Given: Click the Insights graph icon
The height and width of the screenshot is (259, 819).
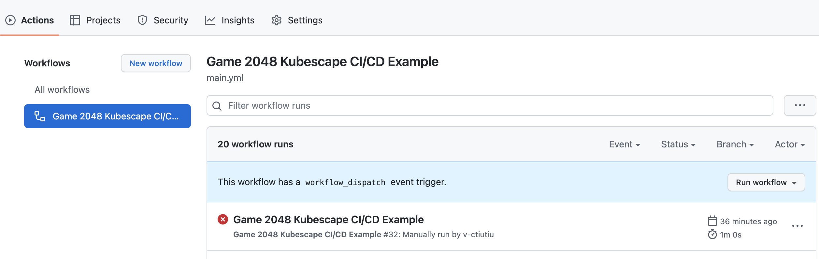Looking at the screenshot, I should (x=210, y=20).
